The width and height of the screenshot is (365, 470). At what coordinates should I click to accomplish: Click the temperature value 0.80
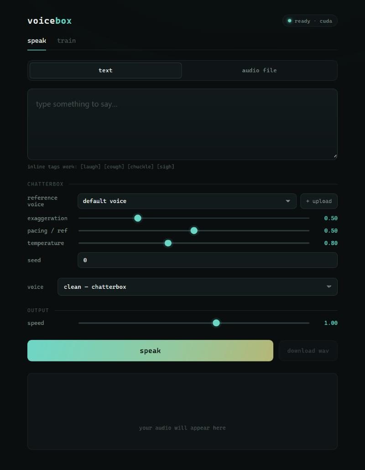pos(330,243)
